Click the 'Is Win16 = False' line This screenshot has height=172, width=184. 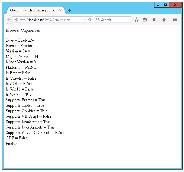tap(20, 89)
